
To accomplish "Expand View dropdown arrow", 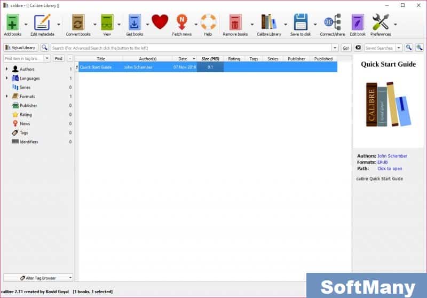I will [x=119, y=25].
